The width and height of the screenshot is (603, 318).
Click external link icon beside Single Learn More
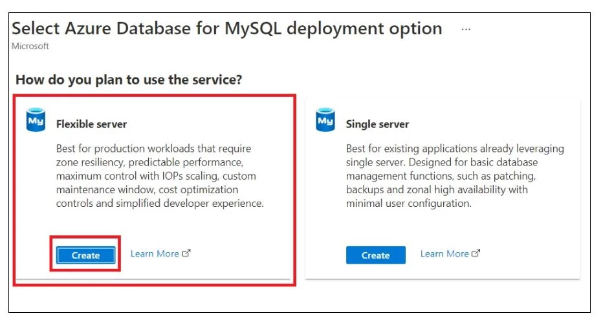click(x=476, y=253)
